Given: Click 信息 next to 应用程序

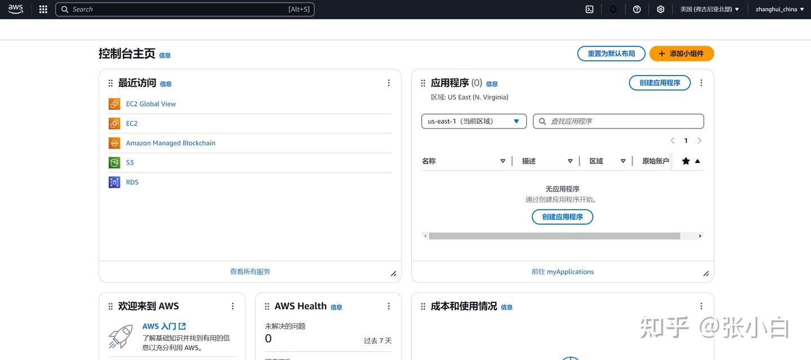Looking at the screenshot, I should [x=492, y=84].
